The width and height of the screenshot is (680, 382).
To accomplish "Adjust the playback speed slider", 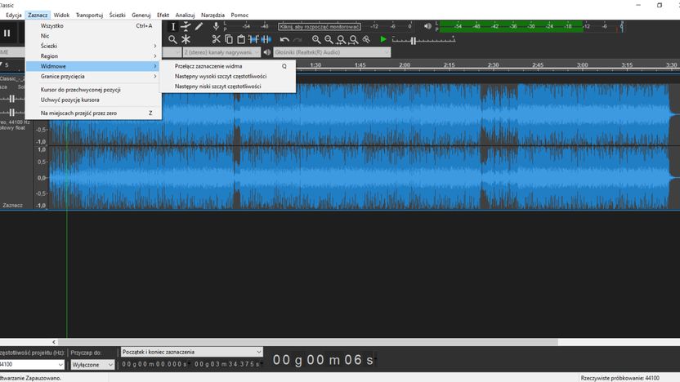I will (423, 40).
